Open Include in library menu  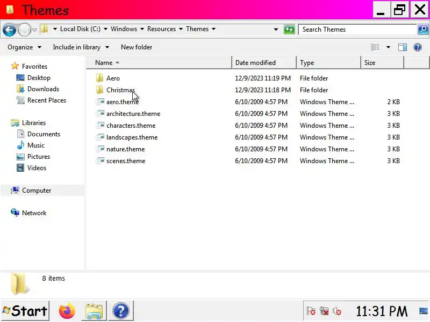81,47
